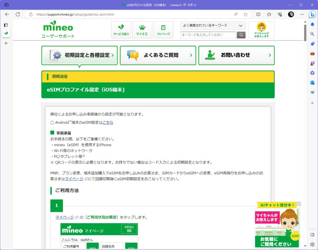
Task: Launch the Bing Copilot sidebar
Action: click(x=312, y=15)
